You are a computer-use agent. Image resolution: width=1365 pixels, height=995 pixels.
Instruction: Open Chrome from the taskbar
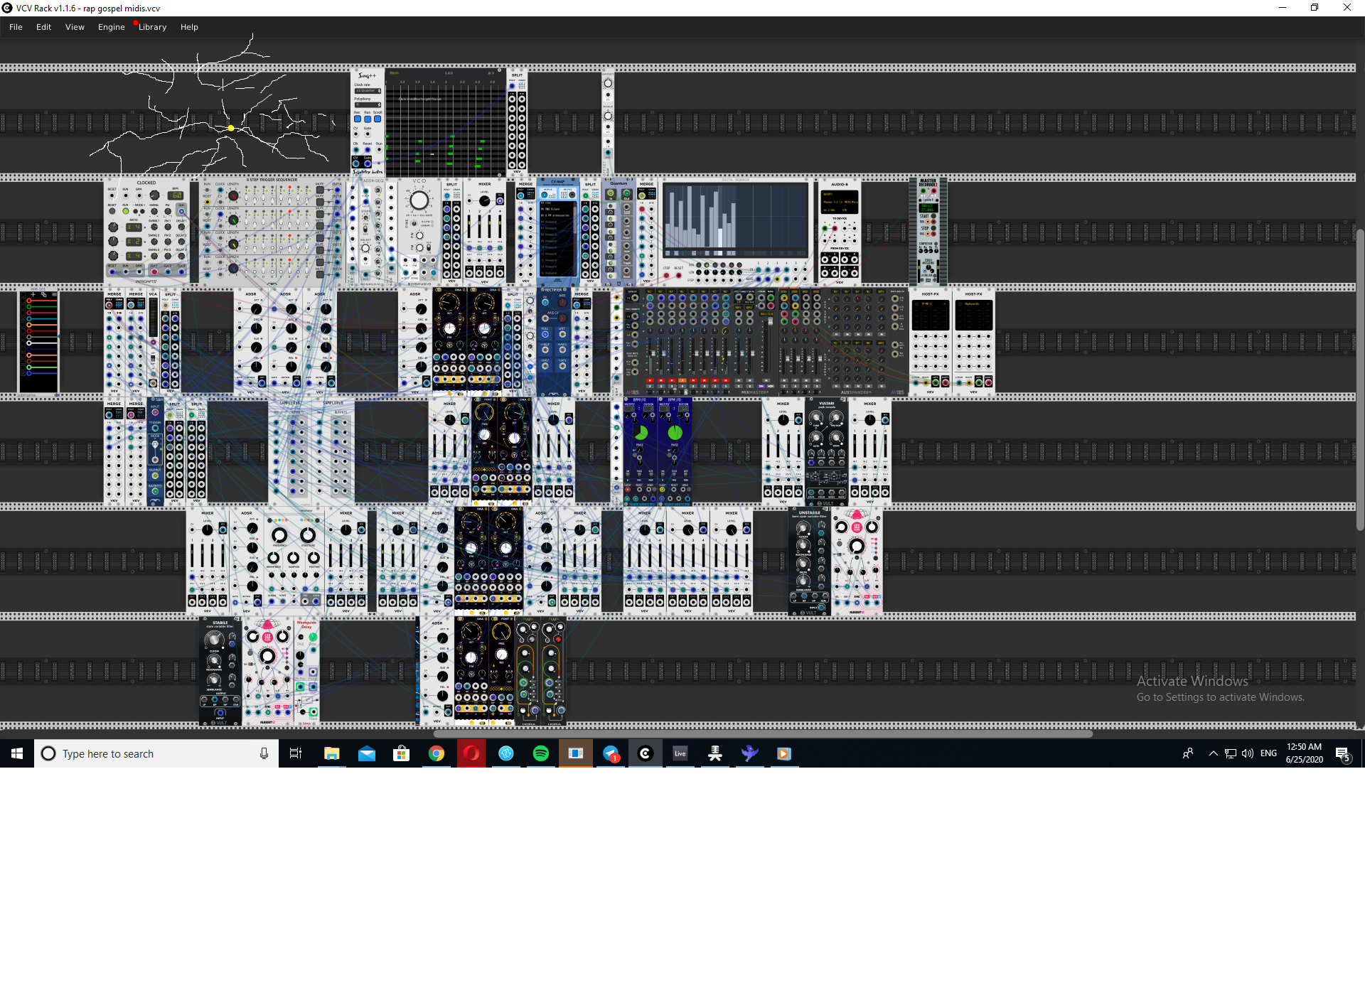437,753
